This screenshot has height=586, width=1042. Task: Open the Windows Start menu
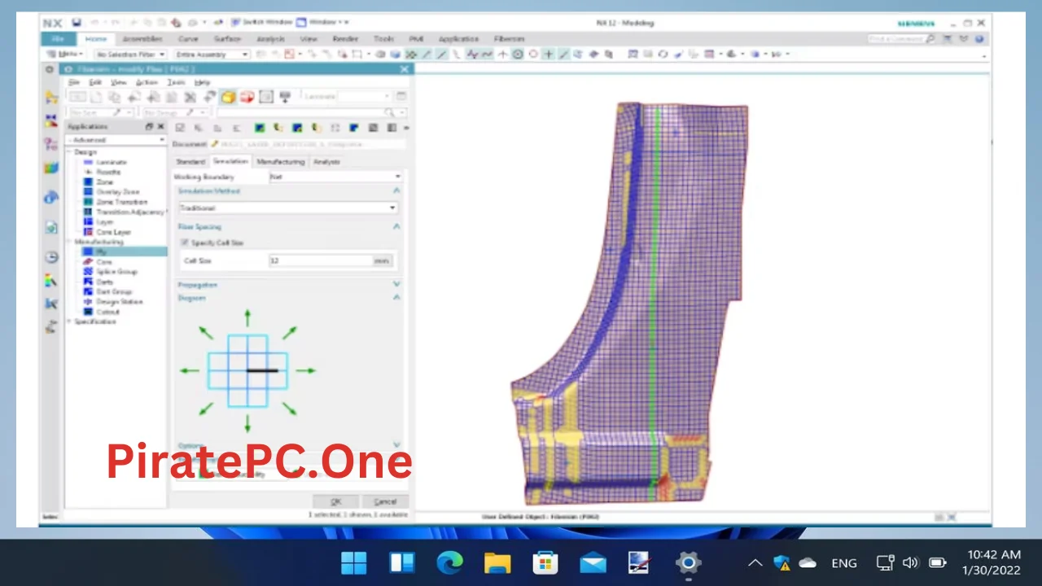point(354,562)
